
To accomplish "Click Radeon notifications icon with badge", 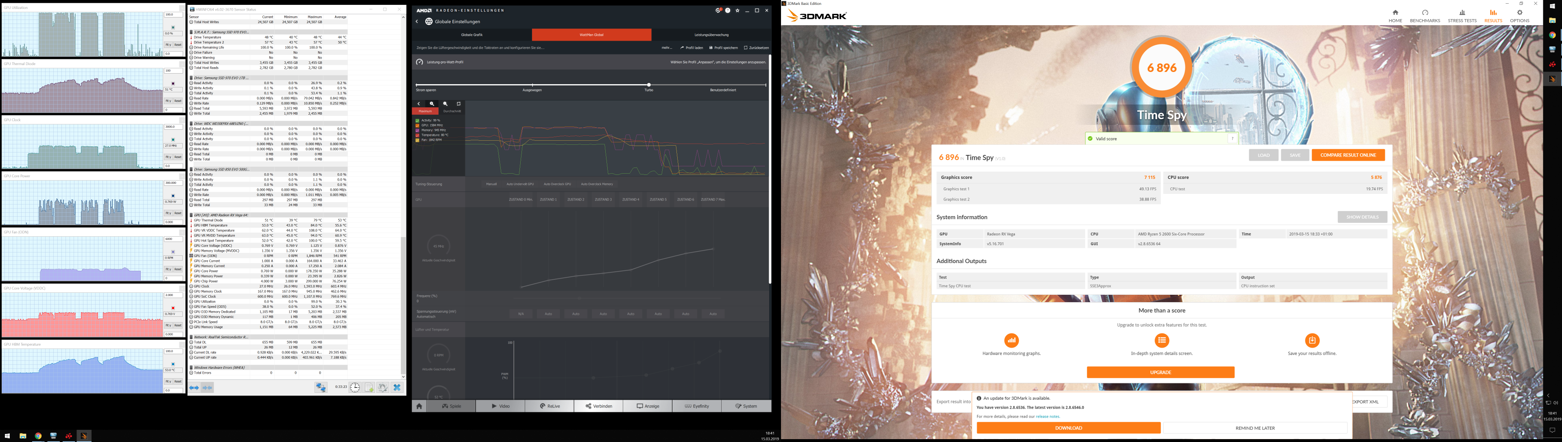I will (x=718, y=10).
